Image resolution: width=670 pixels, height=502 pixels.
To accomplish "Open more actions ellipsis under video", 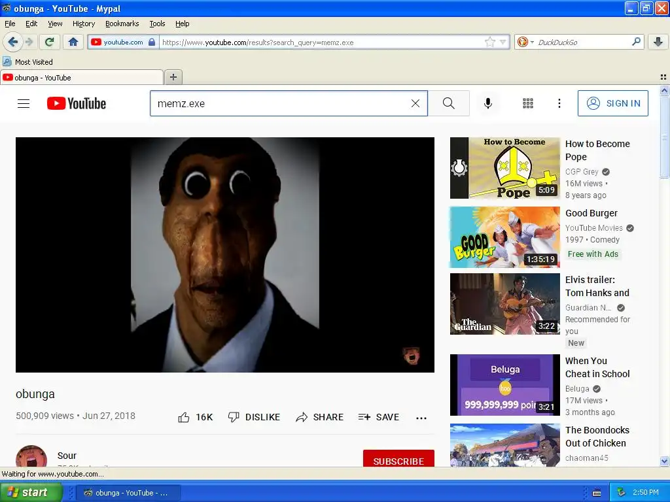I will [421, 418].
